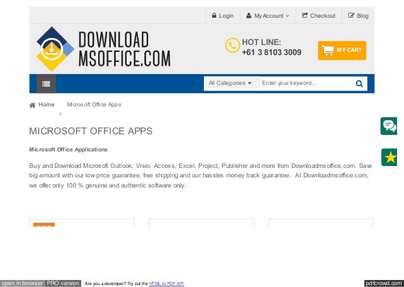404x287 pixels.
Task: Open the green live chat widget
Action: pyautogui.click(x=389, y=126)
